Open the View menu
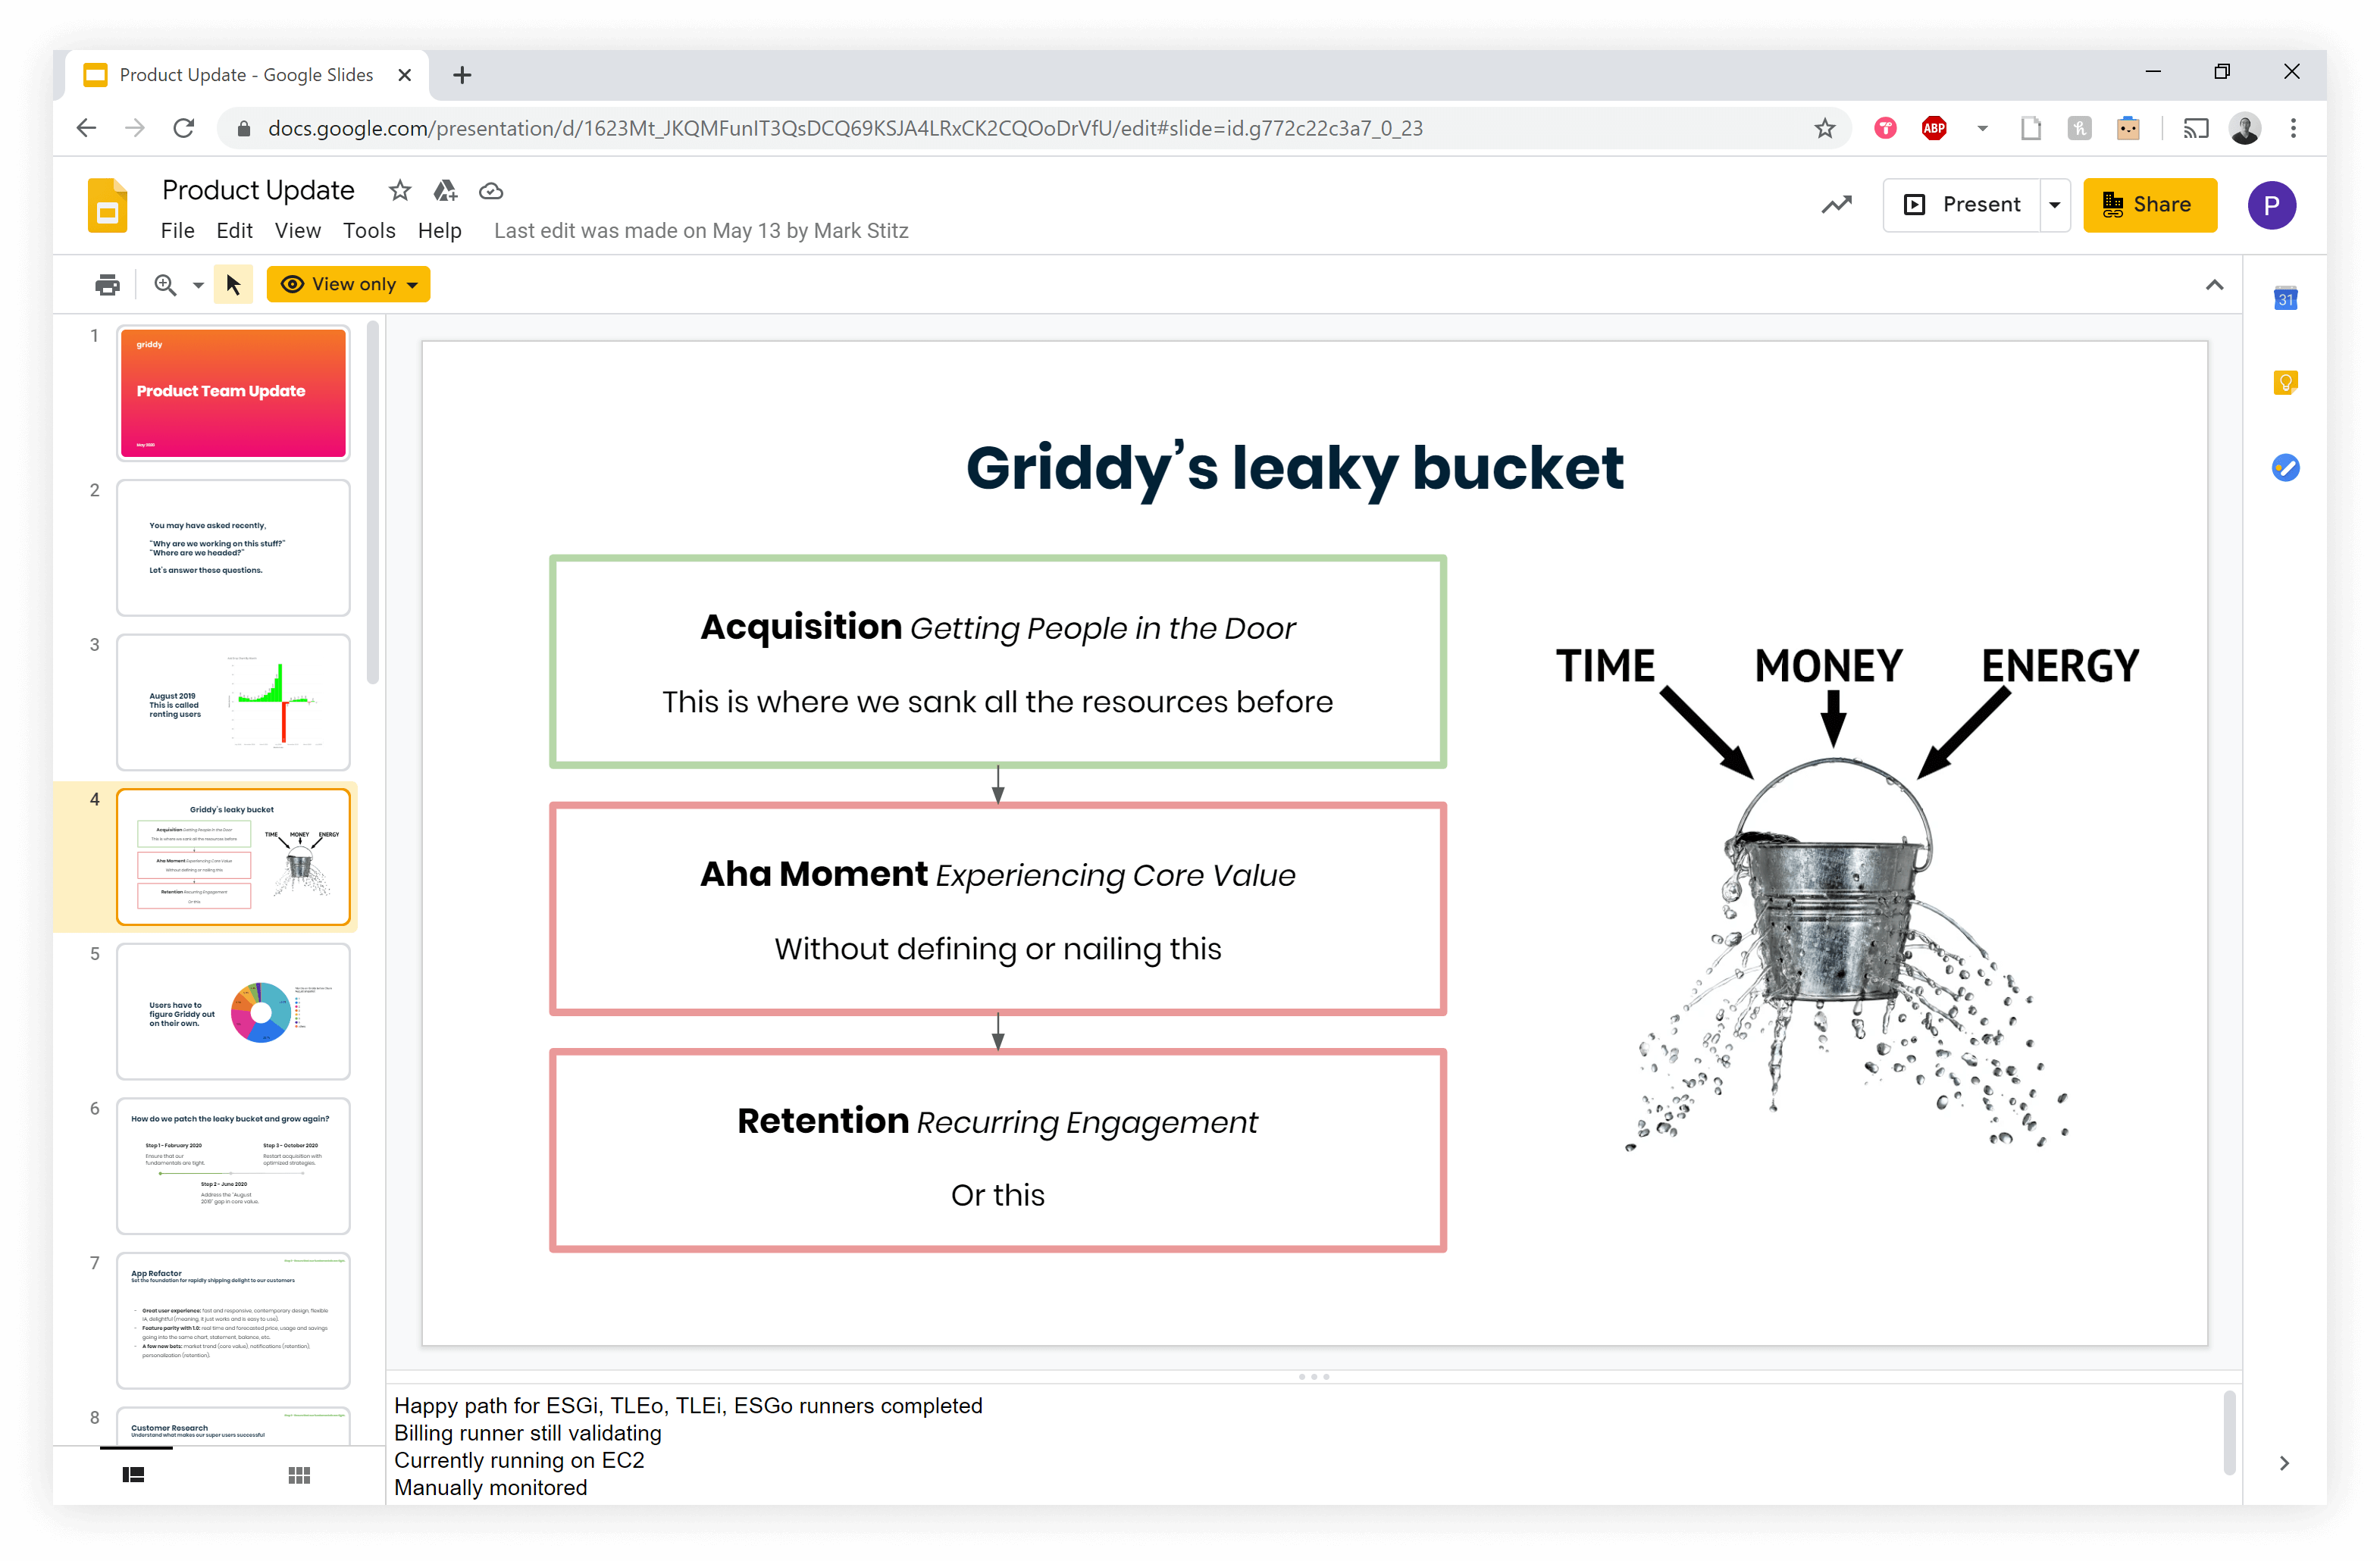 (x=298, y=231)
